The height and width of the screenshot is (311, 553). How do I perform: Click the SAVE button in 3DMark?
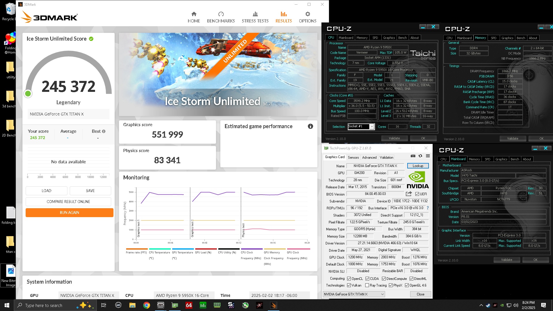point(90,191)
